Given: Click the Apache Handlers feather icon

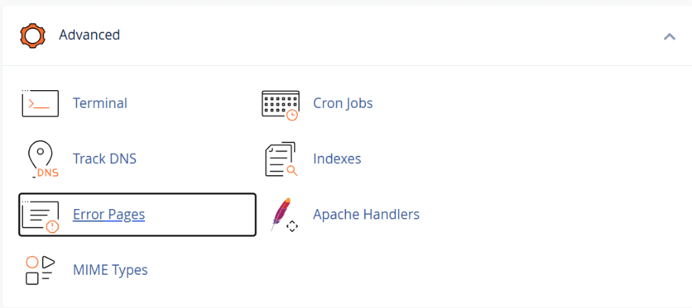Looking at the screenshot, I should pos(281,215).
